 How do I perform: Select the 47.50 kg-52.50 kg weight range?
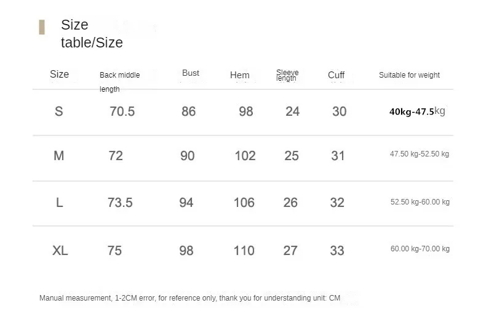point(419,154)
